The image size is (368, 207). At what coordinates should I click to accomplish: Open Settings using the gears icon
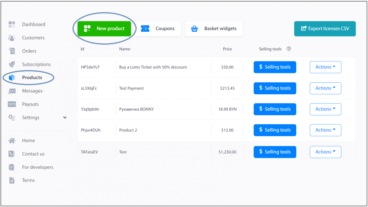(12, 117)
